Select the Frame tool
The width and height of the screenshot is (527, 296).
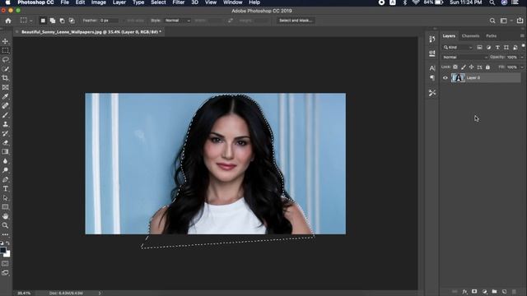(6, 87)
